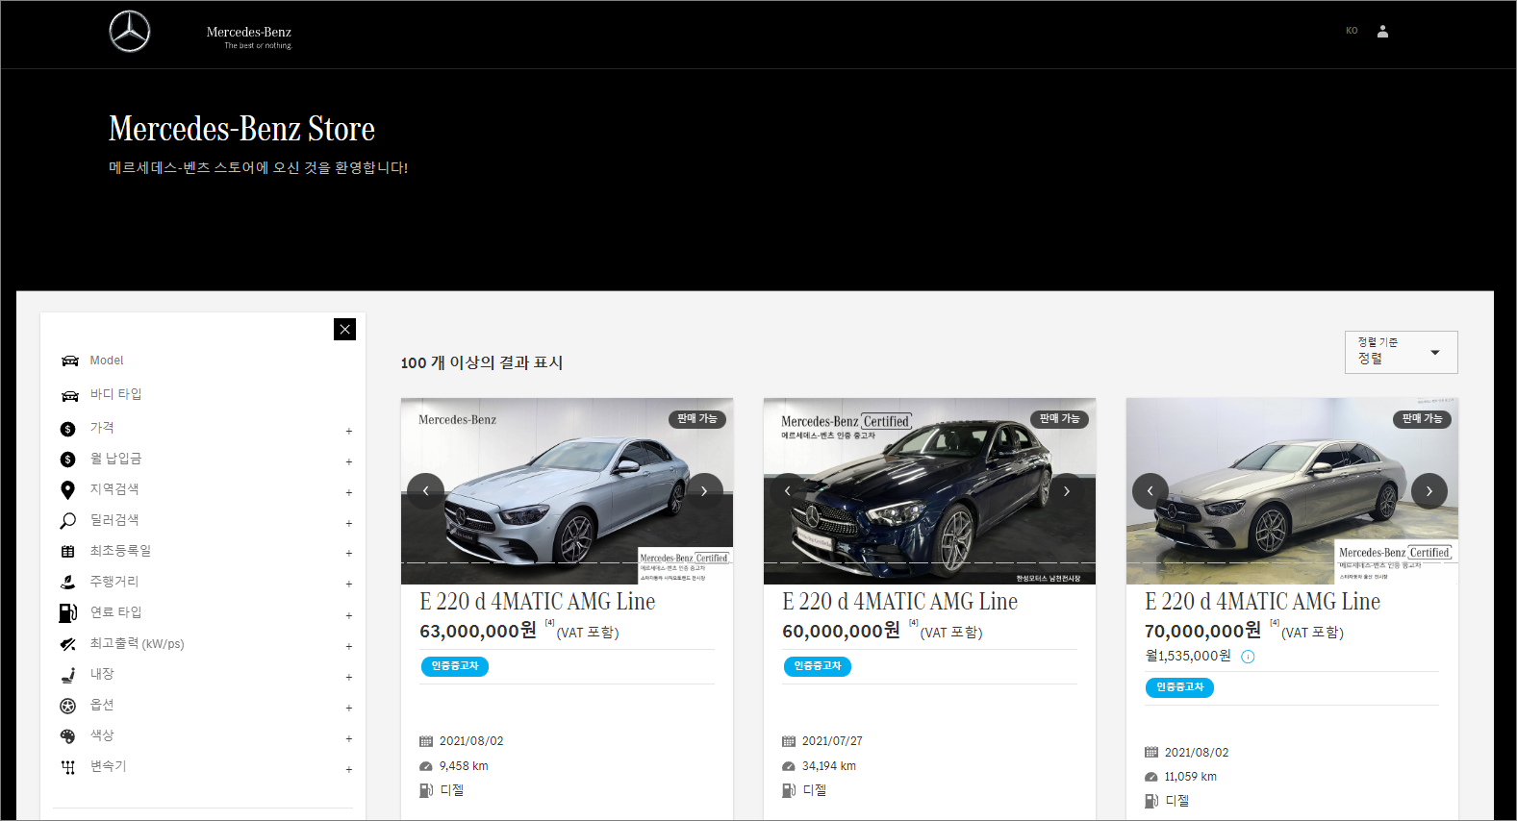1517x821 pixels.
Task: Click the first registration calendar icon
Action: 67,552
